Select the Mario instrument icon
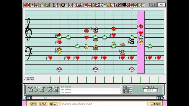This screenshot has height=106, width=189. (x=32, y=5)
